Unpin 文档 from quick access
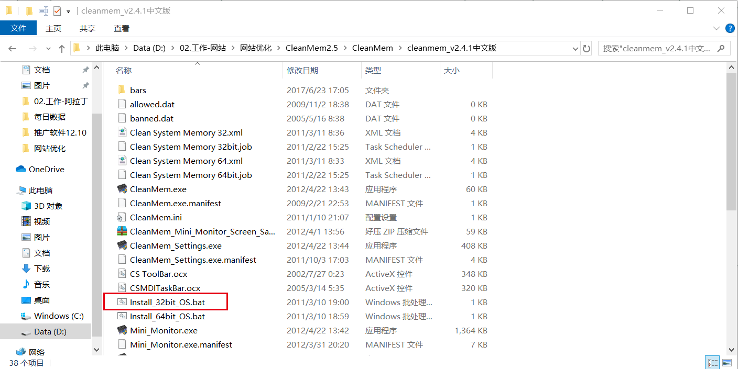This screenshot has height=369, width=738. click(x=85, y=70)
